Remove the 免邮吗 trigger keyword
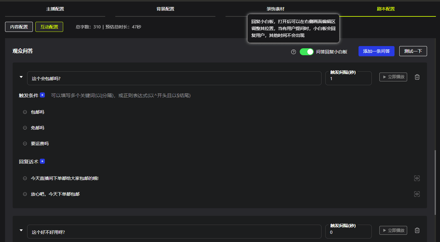 pos(25,128)
